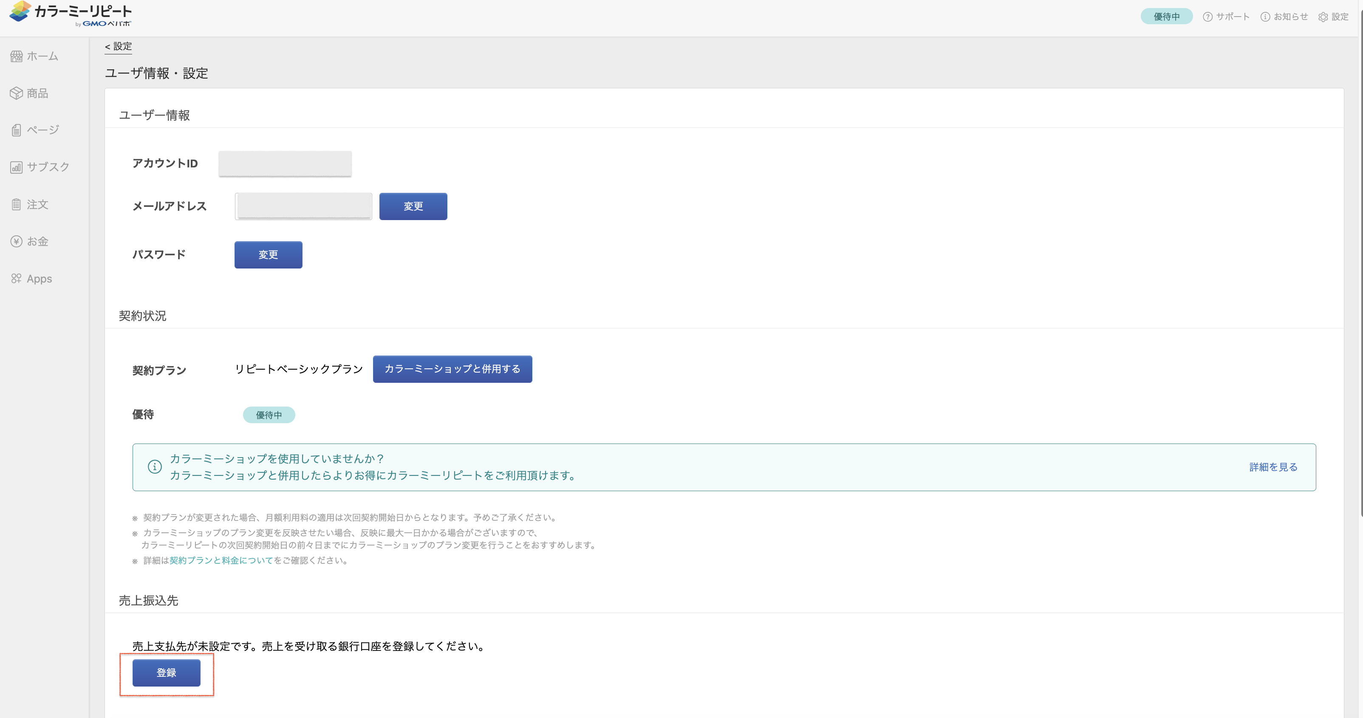Viewport: 1363px width, 718px height.
Task: Select the お金 menu label
Action: (x=37, y=241)
